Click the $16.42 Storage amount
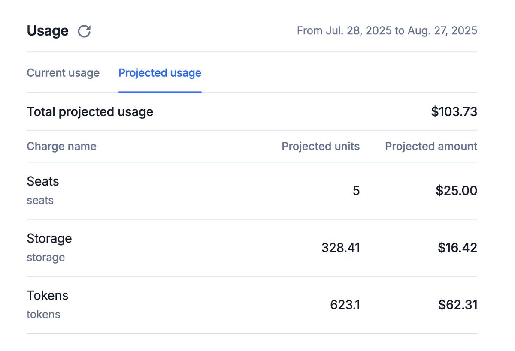The image size is (515, 351). [457, 248]
